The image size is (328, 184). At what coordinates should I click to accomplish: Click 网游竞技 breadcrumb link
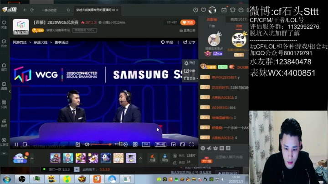click(20, 42)
